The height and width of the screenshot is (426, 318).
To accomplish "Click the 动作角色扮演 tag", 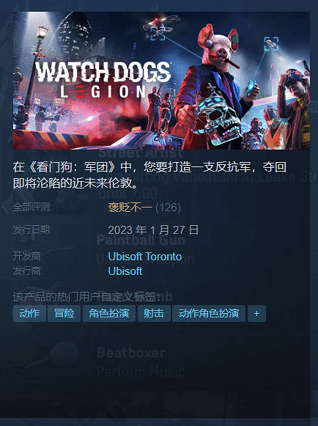I will coord(209,313).
